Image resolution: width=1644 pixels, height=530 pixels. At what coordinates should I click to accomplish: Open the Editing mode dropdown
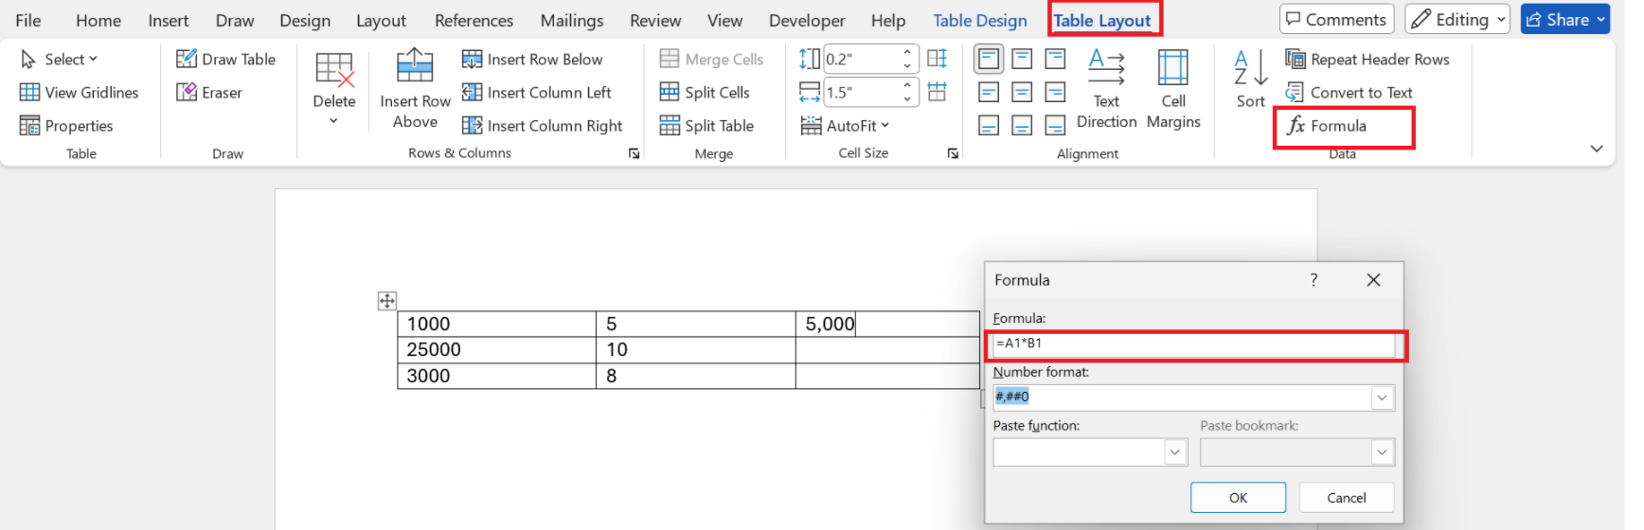pos(1457,19)
